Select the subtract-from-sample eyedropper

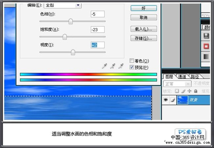[x=121, y=66]
